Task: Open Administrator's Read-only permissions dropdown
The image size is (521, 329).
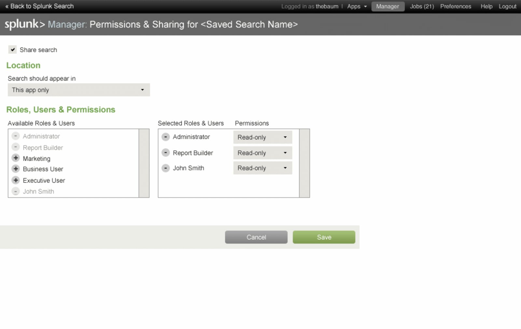Action: [263, 137]
